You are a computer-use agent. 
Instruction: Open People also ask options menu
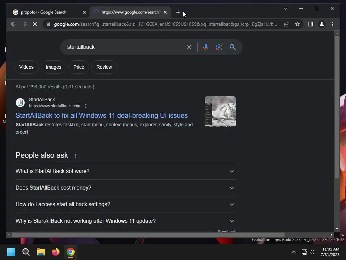click(x=76, y=156)
